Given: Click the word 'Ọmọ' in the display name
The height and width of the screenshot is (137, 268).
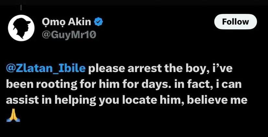Looking at the screenshot, I should (x=53, y=23).
